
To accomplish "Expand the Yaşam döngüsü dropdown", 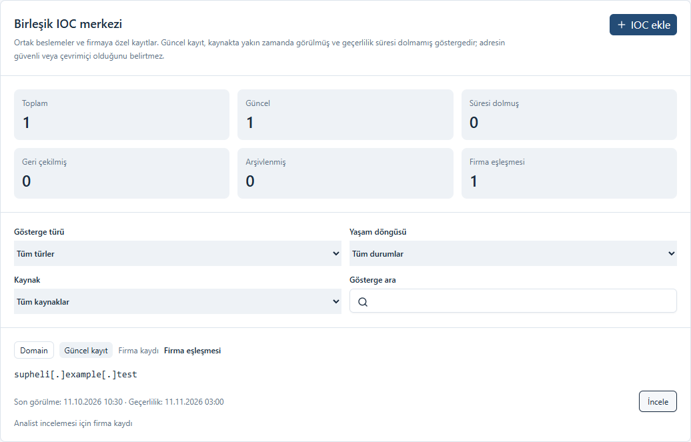I will tap(513, 253).
